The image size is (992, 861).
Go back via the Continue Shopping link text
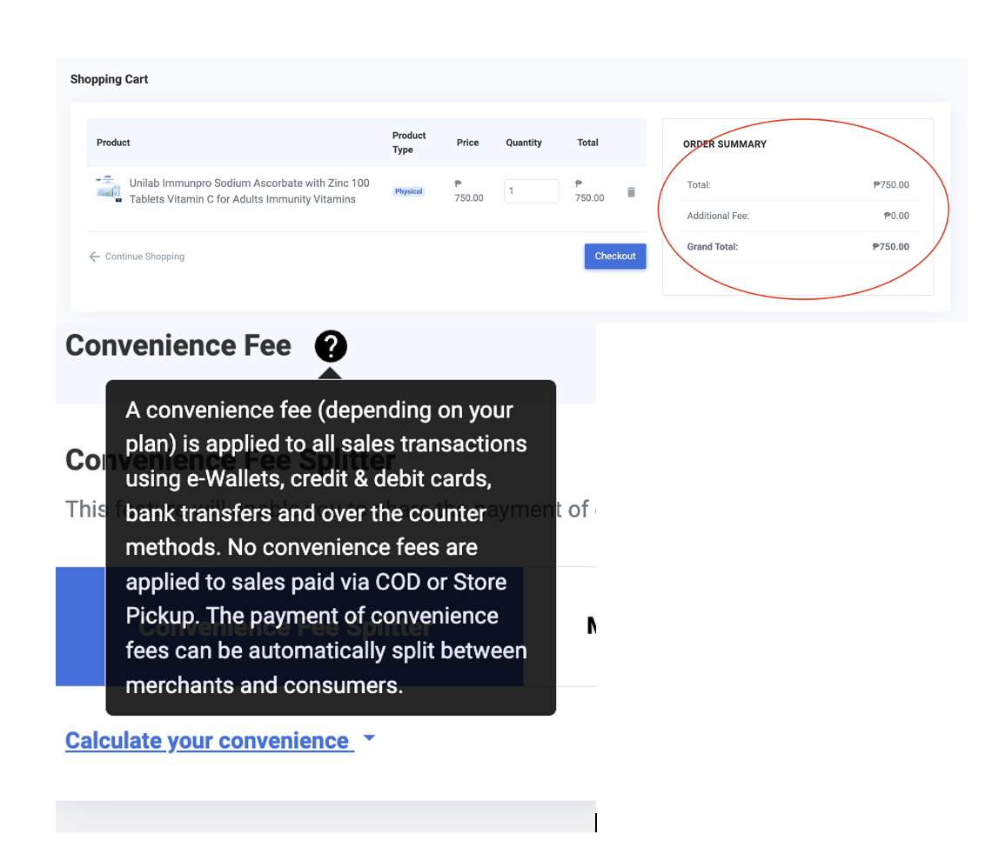(144, 257)
